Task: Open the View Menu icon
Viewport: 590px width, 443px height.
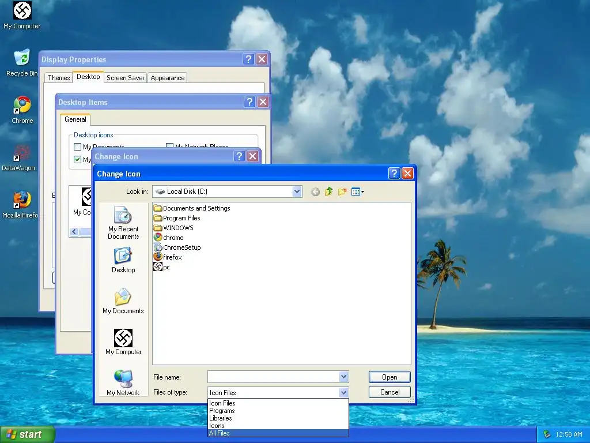Action: click(x=355, y=192)
